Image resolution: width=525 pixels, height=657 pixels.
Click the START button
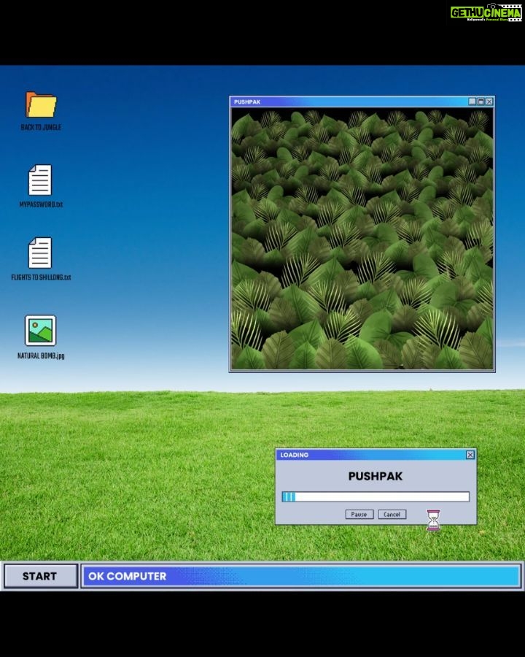point(41,576)
